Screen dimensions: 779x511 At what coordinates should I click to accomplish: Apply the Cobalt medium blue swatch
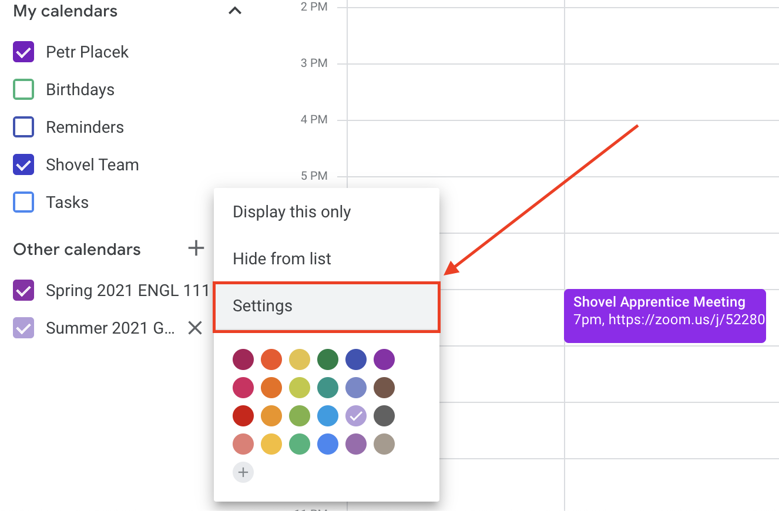pos(328,443)
